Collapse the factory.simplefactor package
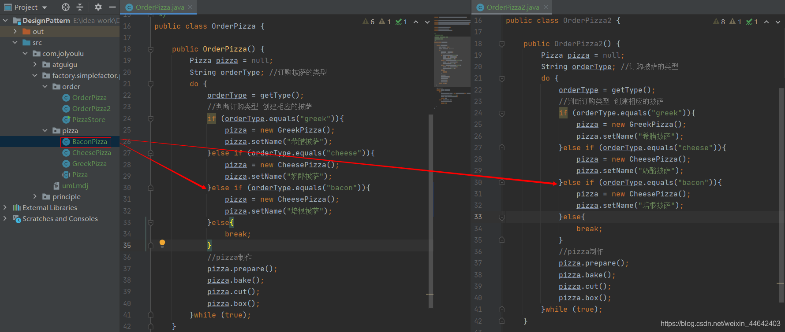The height and width of the screenshot is (332, 785). tap(35, 75)
